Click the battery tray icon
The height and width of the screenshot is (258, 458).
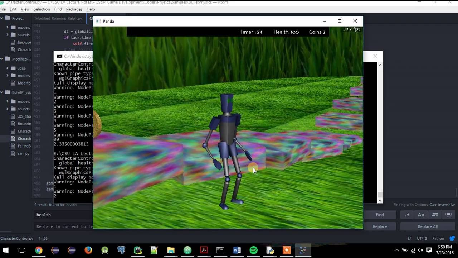pyautogui.click(x=405, y=250)
